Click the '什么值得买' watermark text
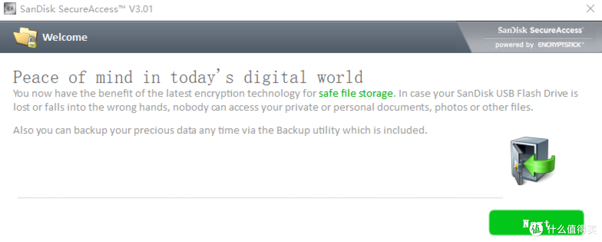The height and width of the screenshot is (242, 602). tap(572, 229)
